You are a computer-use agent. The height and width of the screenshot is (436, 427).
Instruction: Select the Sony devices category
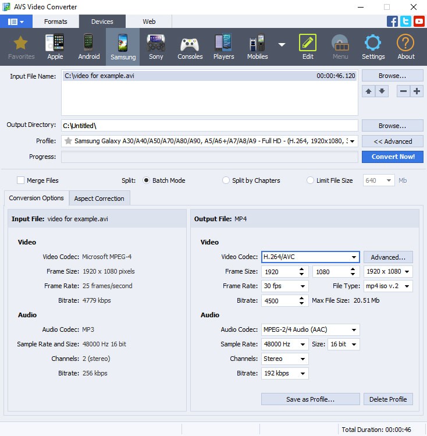coord(156,47)
